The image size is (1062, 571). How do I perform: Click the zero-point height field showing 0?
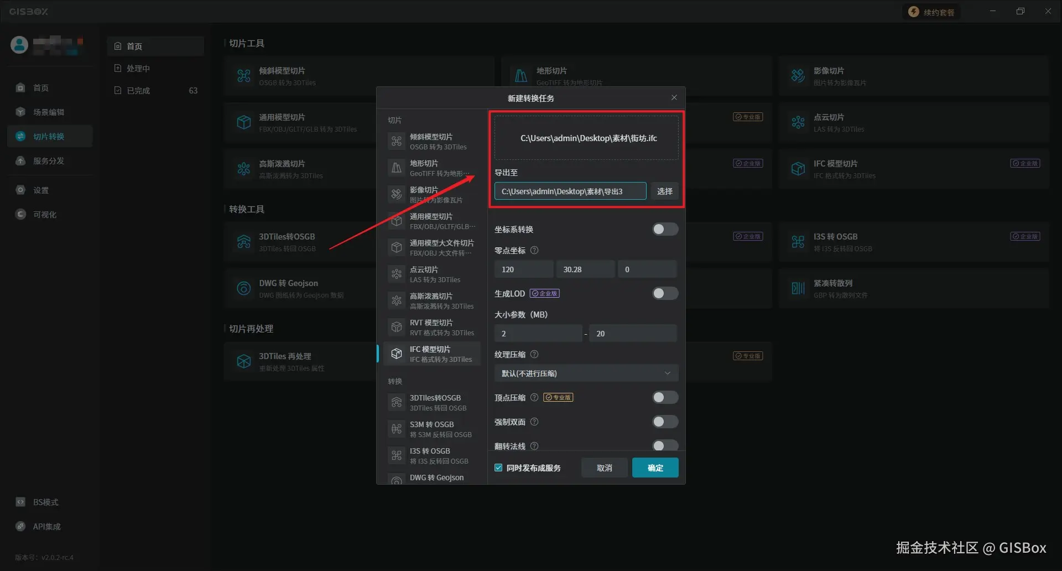pyautogui.click(x=647, y=269)
